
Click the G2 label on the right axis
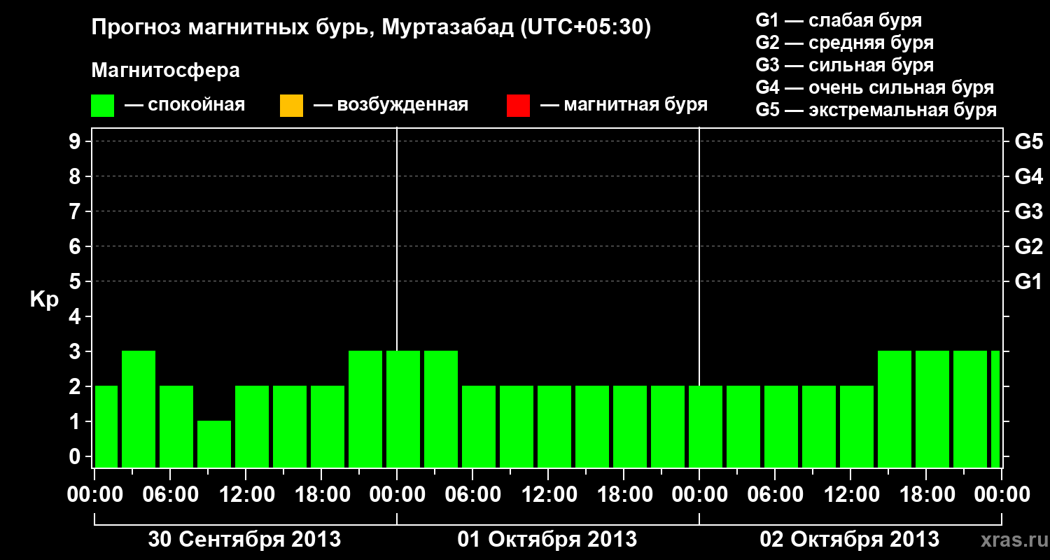[1028, 246]
